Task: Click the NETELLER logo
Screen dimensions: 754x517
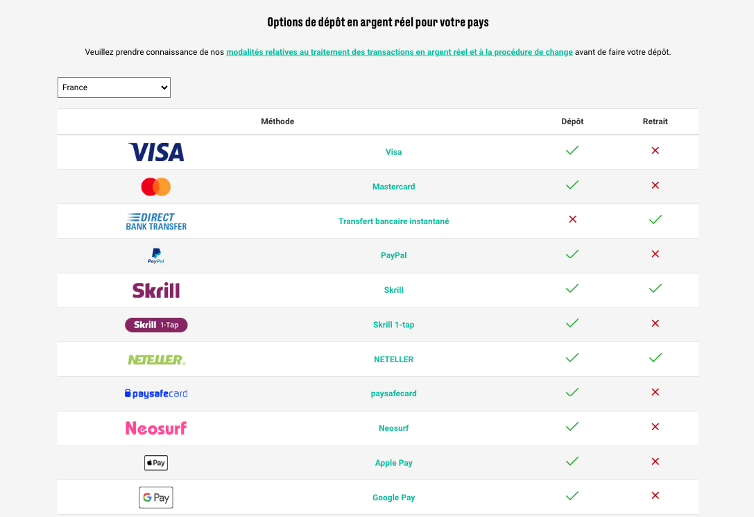Action: [156, 359]
